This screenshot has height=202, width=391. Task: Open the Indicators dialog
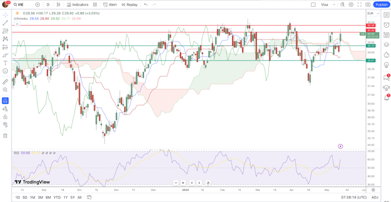pyautogui.click(x=78, y=5)
